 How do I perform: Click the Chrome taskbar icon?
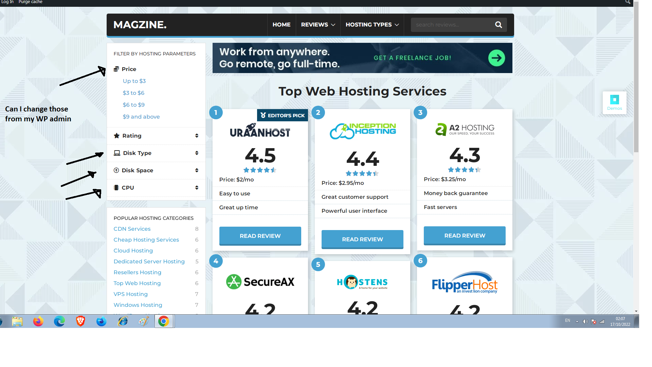[164, 321]
